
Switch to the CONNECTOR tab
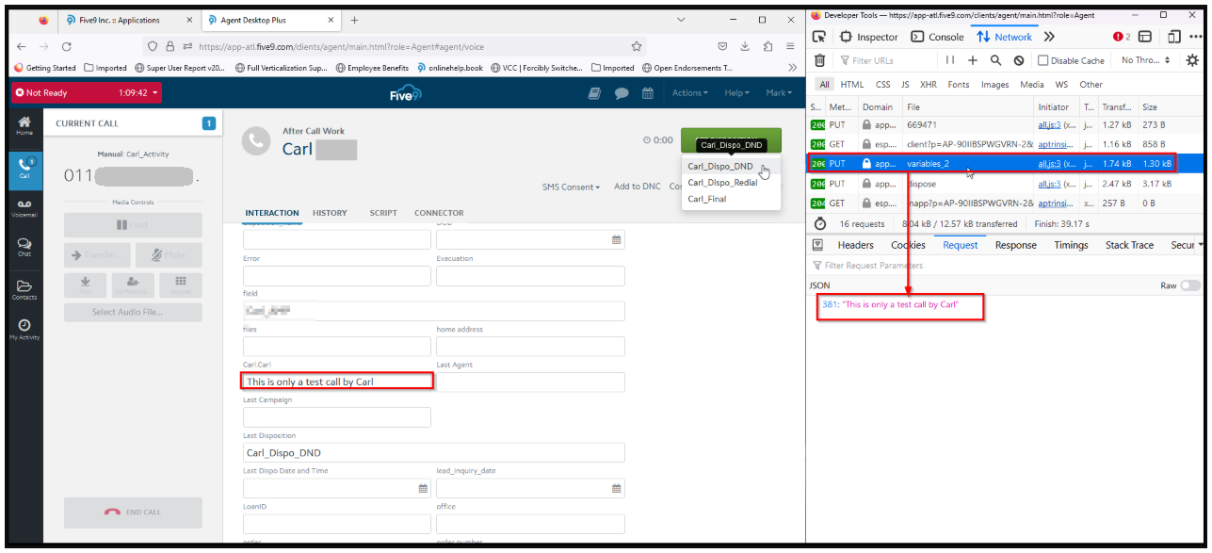pyautogui.click(x=439, y=213)
